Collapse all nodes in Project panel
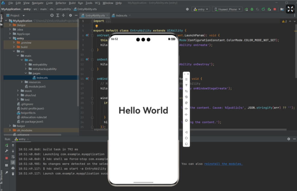Image resolution: width=297 pixels, height=191 pixels. point(63,15)
